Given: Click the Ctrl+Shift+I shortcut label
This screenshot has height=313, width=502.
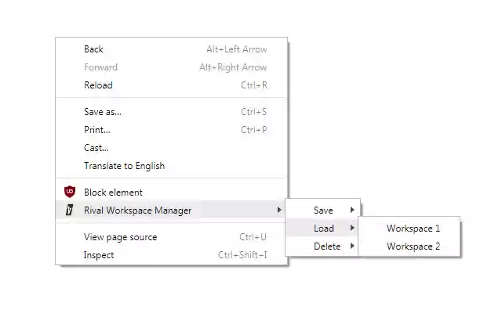Looking at the screenshot, I should pos(242,255).
